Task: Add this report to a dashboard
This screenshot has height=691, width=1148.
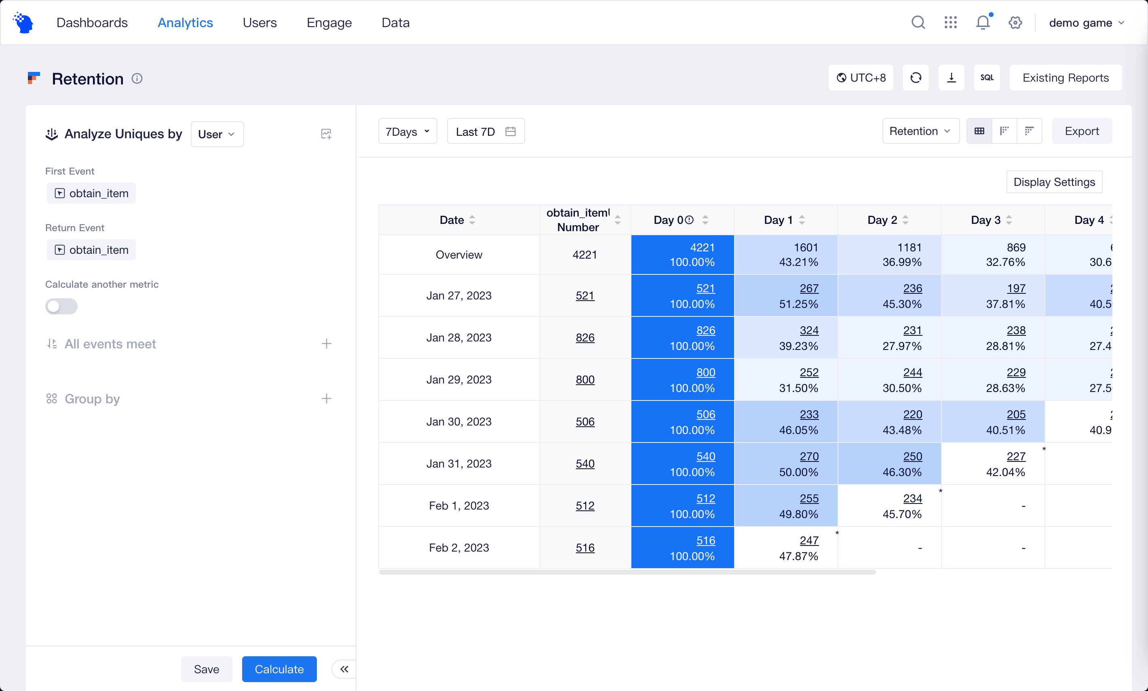Action: click(x=326, y=134)
